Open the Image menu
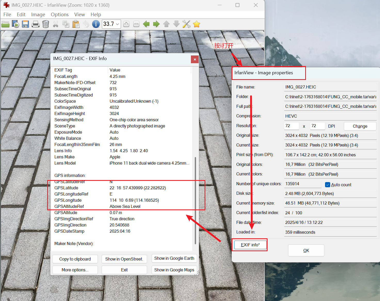This screenshot has width=380, height=301. pyautogui.click(x=38, y=14)
